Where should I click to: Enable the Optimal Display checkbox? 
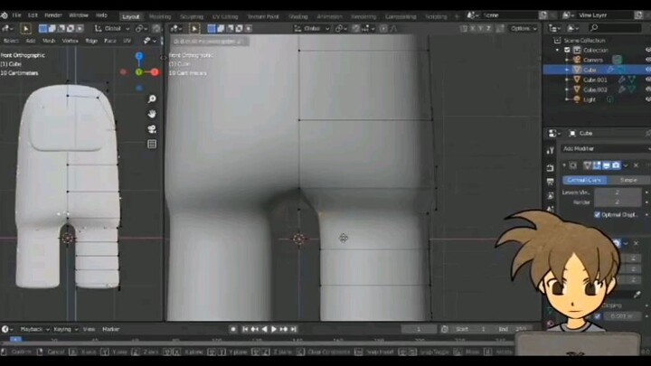(x=598, y=215)
